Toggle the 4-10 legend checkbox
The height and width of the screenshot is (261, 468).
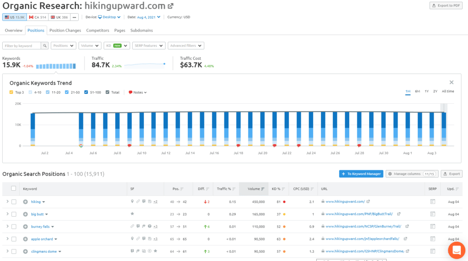pos(30,92)
